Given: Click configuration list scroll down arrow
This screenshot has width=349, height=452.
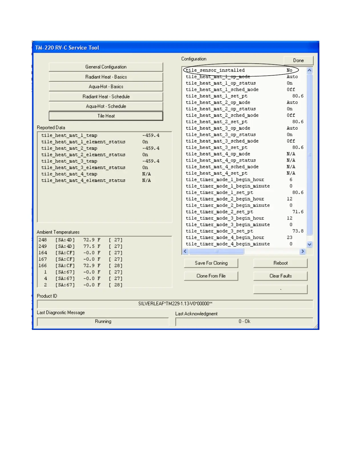Looking at the screenshot, I should [309, 244].
